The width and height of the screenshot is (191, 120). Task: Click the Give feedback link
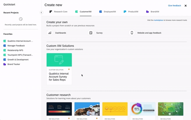(174, 6)
